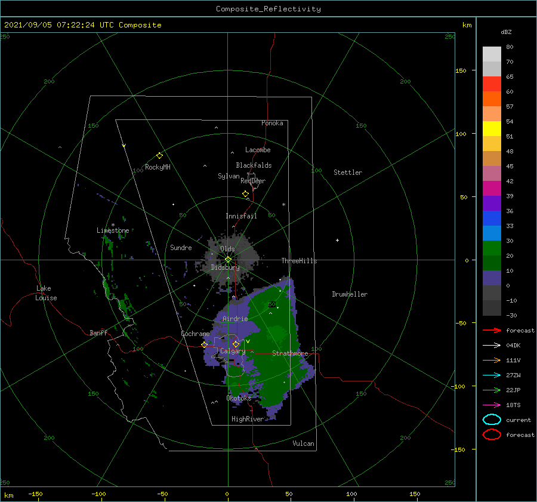Click the Banff label
Image resolution: width=537 pixels, height=502 pixels.
(x=98, y=332)
